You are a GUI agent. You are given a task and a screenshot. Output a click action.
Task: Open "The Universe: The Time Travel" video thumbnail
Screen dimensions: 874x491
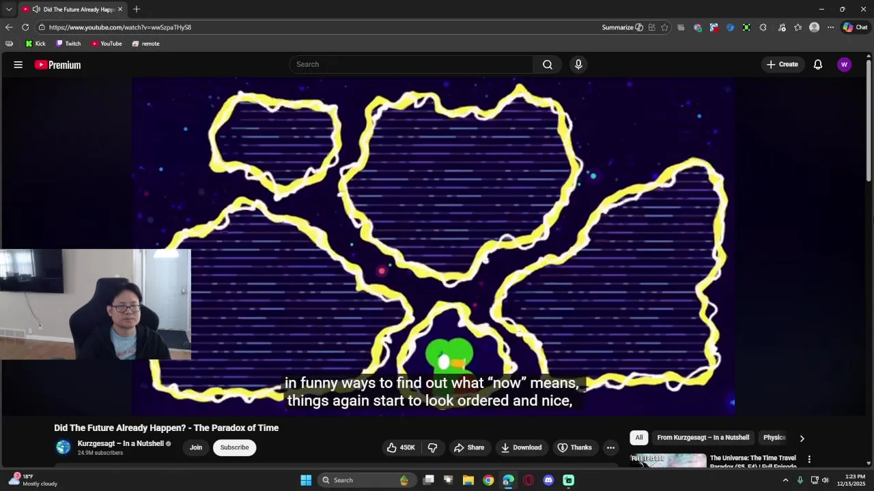[668, 461]
